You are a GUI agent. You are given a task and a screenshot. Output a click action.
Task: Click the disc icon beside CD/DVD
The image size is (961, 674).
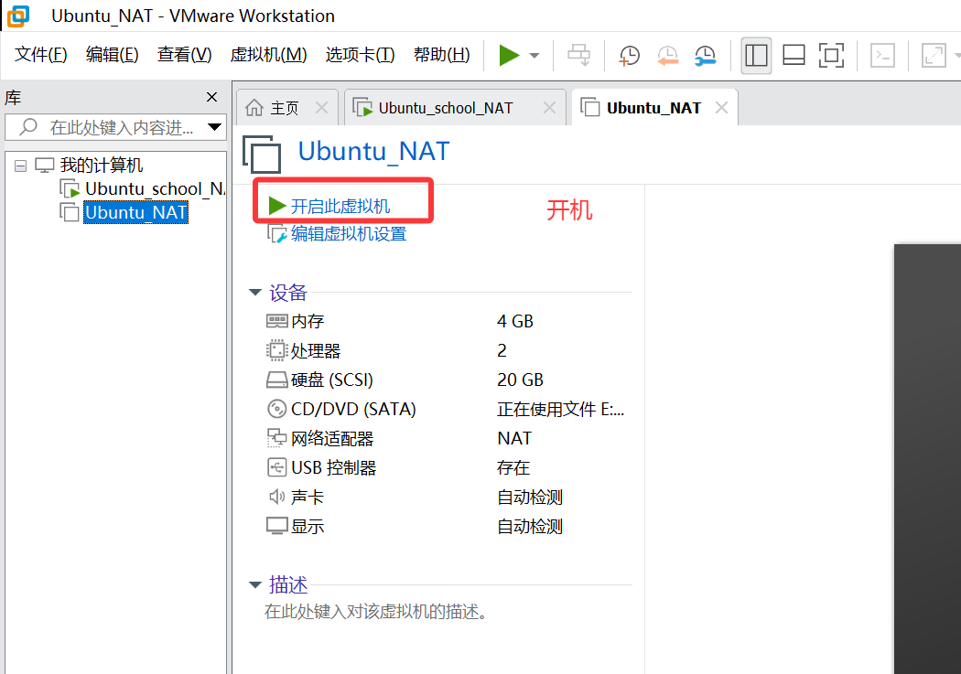click(x=277, y=408)
